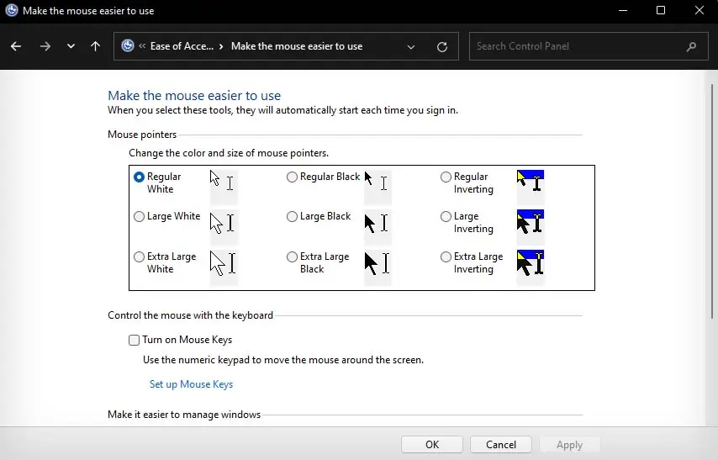The image size is (718, 460).
Task: Open the Set up Mouse Keys link
Action: tap(191, 384)
